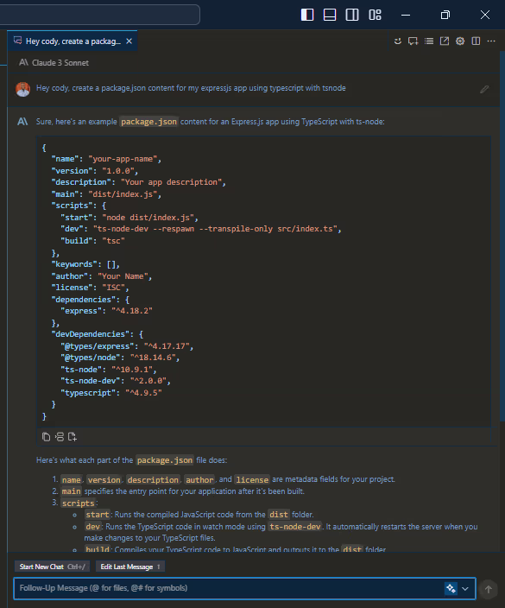Screen dimensions: 505x608
Task: Expand the context options chevron in the input
Action: pos(465,589)
